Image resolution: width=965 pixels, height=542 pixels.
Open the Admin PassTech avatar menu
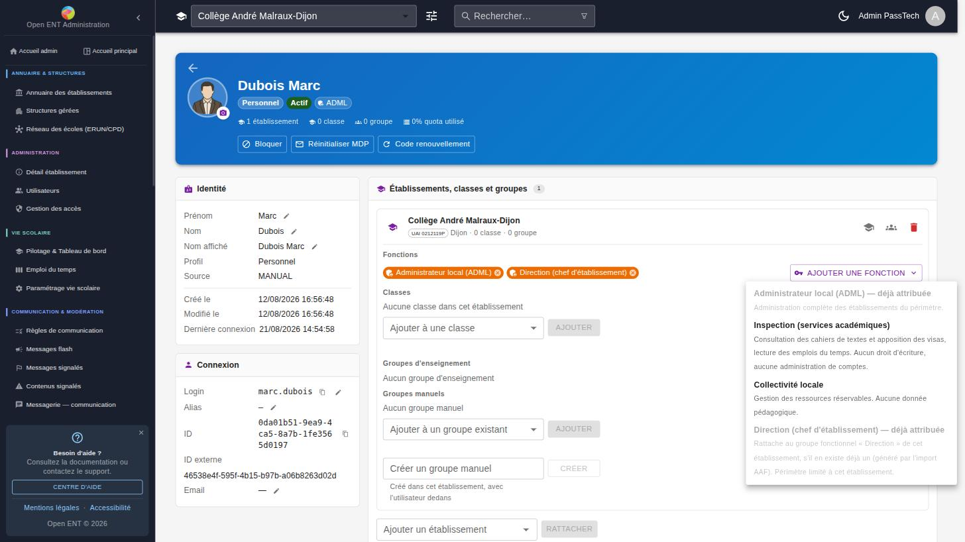(x=935, y=16)
